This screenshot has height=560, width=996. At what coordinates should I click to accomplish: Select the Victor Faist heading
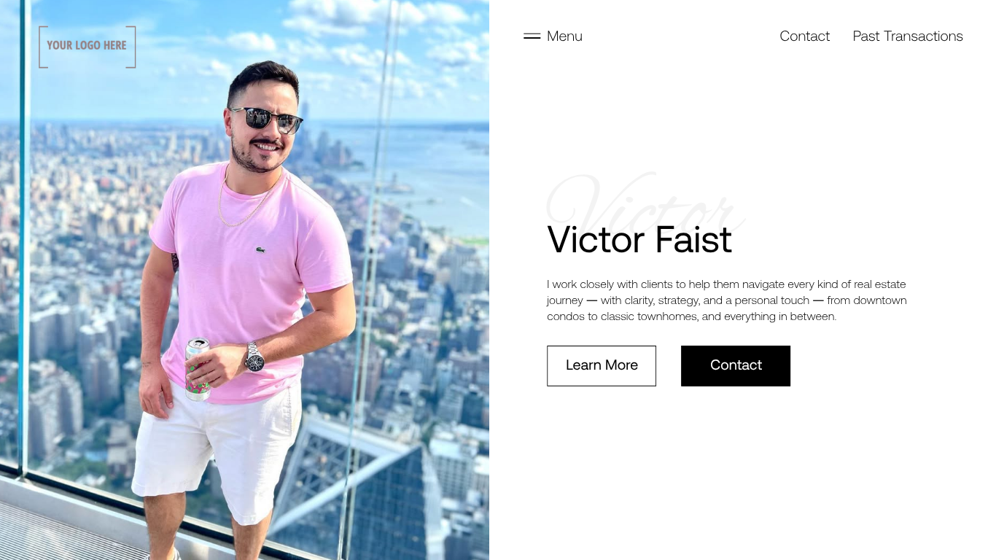pyautogui.click(x=639, y=240)
